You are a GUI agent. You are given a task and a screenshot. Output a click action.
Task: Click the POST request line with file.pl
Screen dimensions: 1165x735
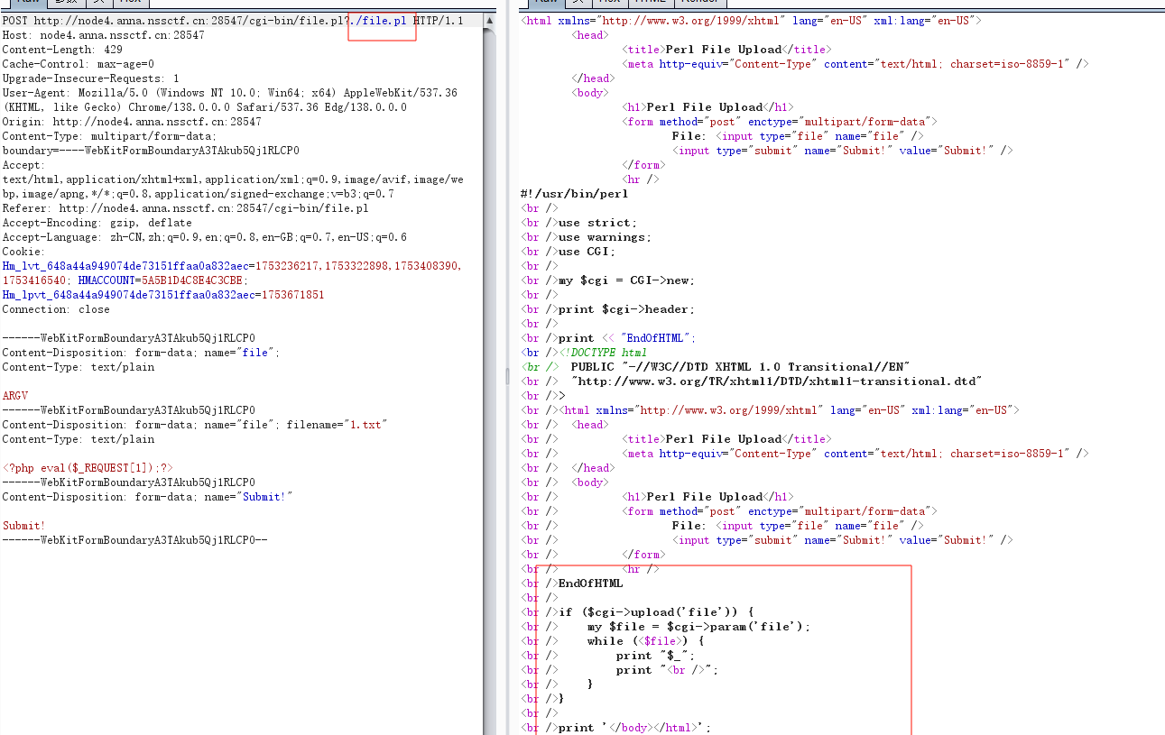coord(233,21)
